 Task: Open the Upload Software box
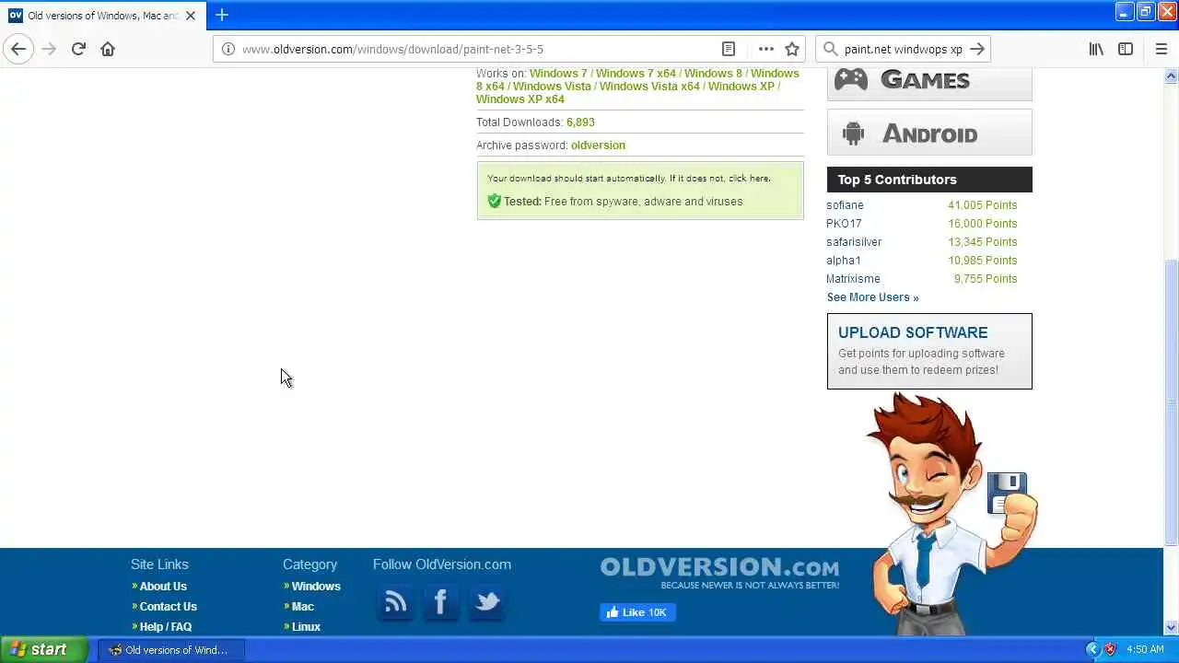click(929, 351)
